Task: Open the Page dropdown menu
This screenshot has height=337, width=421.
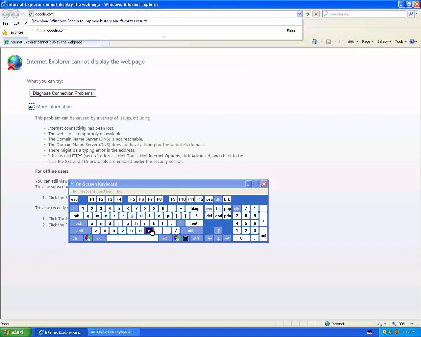Action: point(368,41)
